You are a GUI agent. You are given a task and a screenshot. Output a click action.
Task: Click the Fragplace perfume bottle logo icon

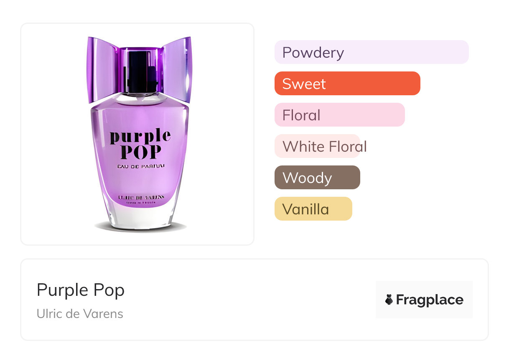click(x=389, y=300)
